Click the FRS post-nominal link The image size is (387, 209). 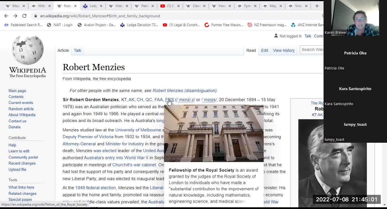pyautogui.click(x=169, y=100)
